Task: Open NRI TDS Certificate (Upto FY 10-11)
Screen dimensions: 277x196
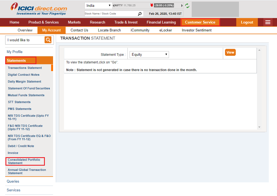Action: 28,117
